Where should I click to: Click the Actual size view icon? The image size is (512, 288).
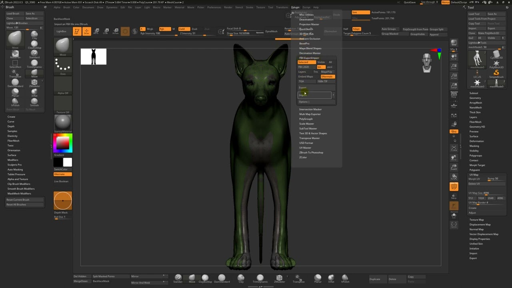coord(454,76)
